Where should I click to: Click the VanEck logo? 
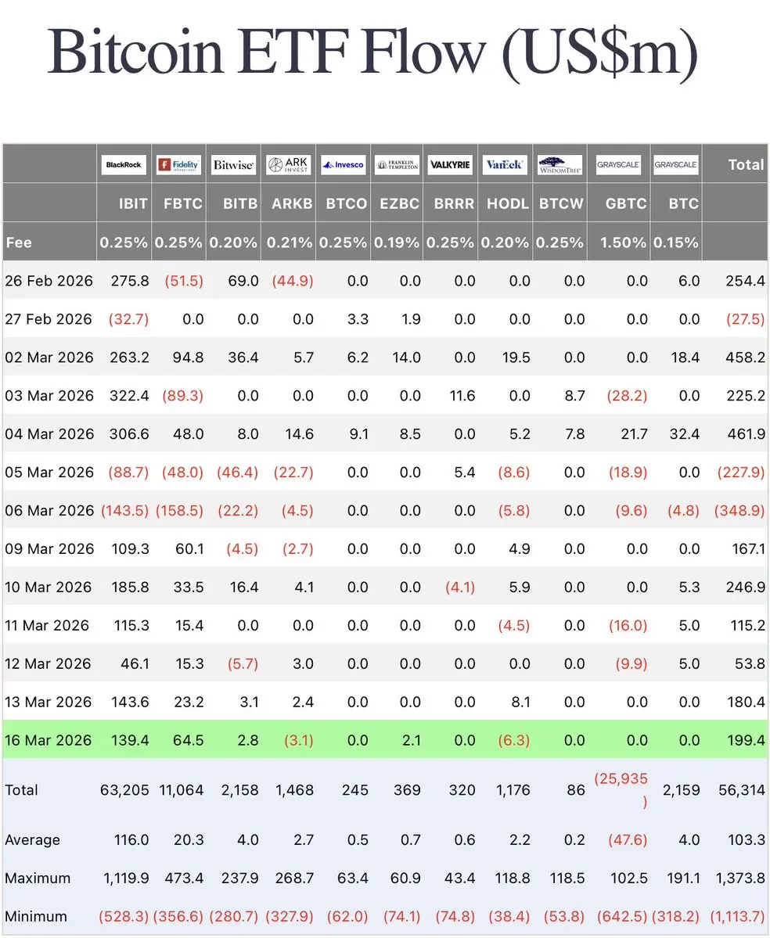tap(505, 164)
